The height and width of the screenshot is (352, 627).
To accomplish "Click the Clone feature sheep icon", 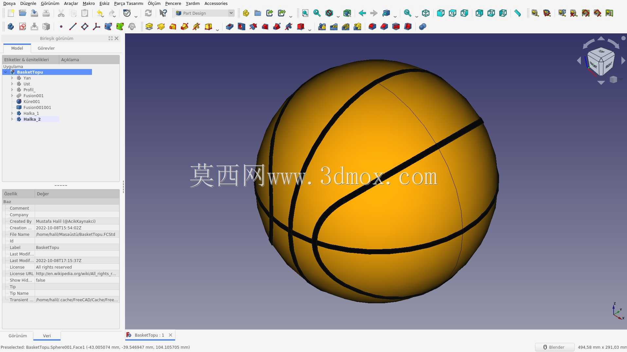I will (132, 26).
